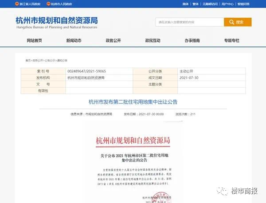Click 杭州市规划和自然资源局 value in table

(86, 78)
